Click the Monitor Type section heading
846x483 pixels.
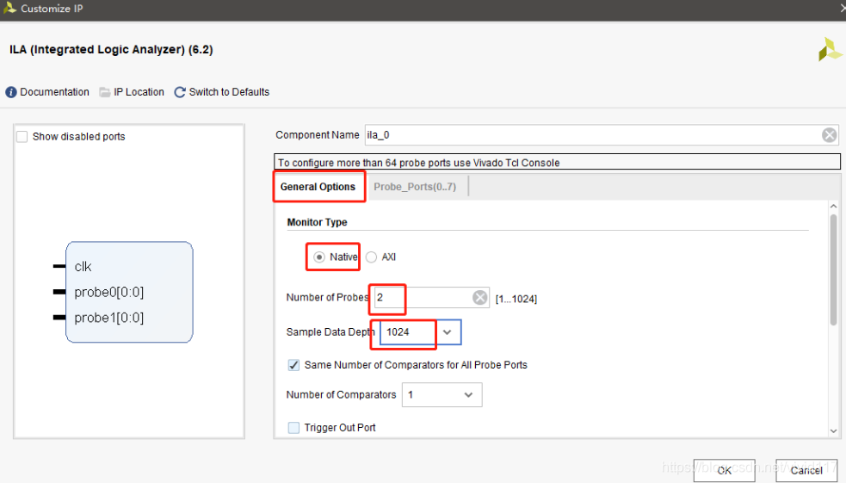(x=317, y=222)
